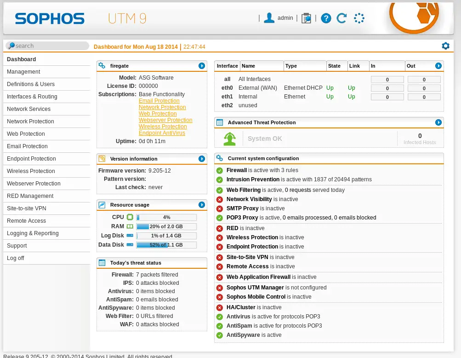Click the Data Disk 52% usage bar
The image size is (461, 358).
pos(166,245)
